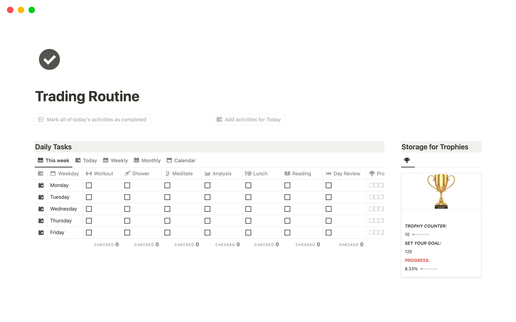This screenshot has height=322, width=516.
Task: Toggle Monday Workout checkbox
Action: tap(89, 185)
